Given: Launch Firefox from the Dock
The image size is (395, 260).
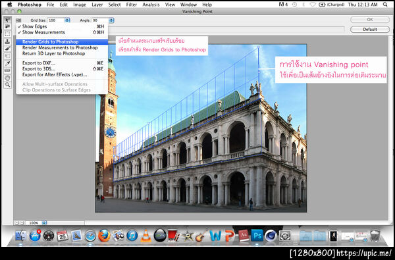Looking at the screenshot, I should coord(104,236).
